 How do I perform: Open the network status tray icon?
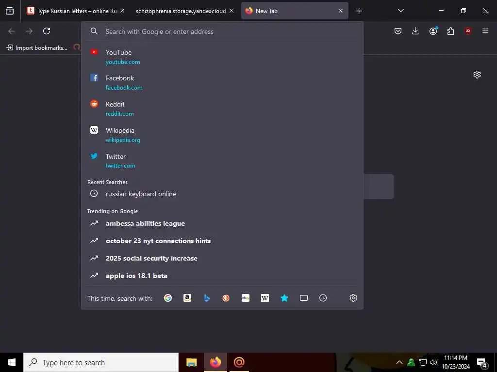pyautogui.click(x=423, y=362)
